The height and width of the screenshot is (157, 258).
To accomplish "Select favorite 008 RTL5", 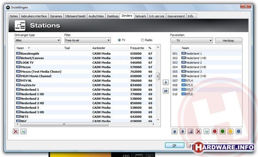I will (206, 85).
